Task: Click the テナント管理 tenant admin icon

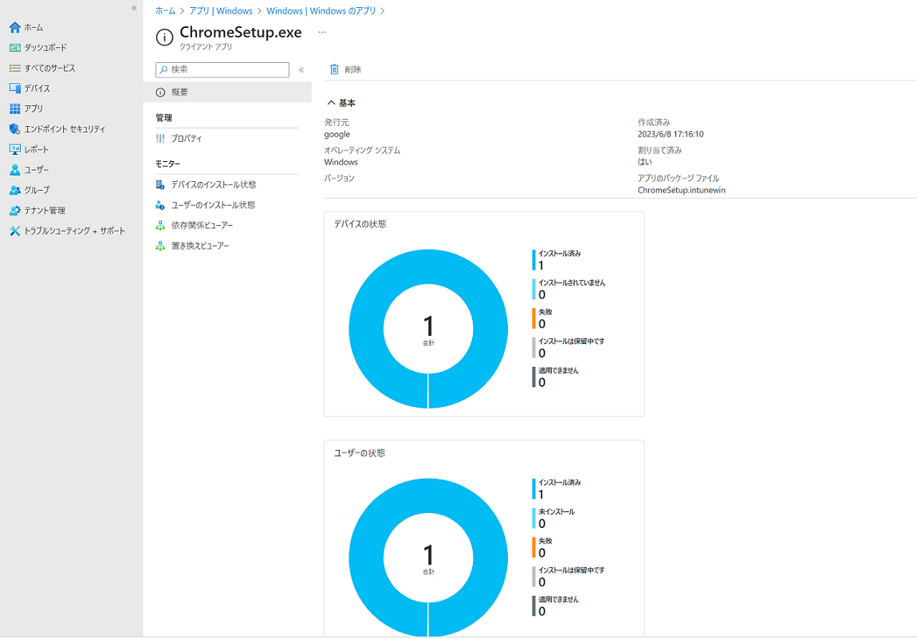Action: tap(14, 211)
